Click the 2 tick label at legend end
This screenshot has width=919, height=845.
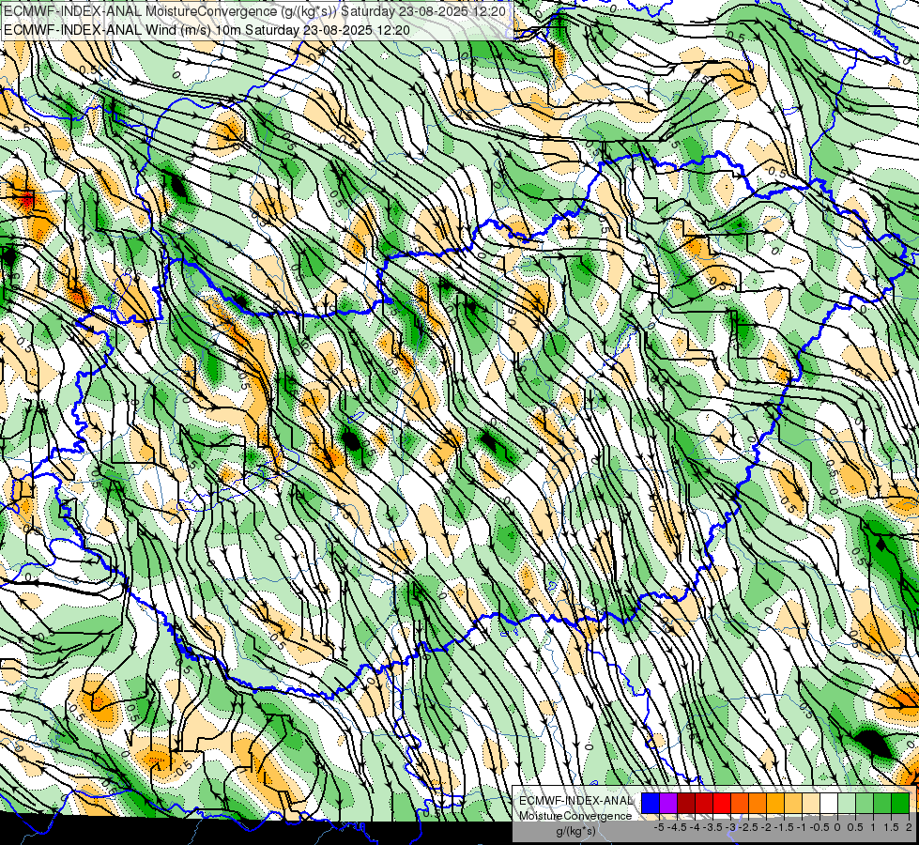pos(909,827)
